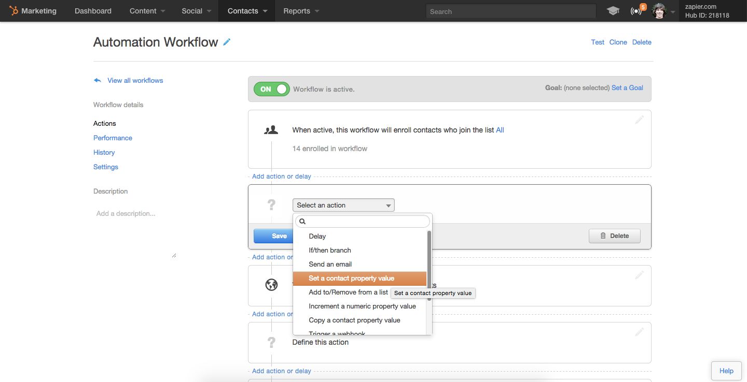This screenshot has width=747, height=382.
Task: Choose Send an email from the list
Action: pyautogui.click(x=330, y=265)
